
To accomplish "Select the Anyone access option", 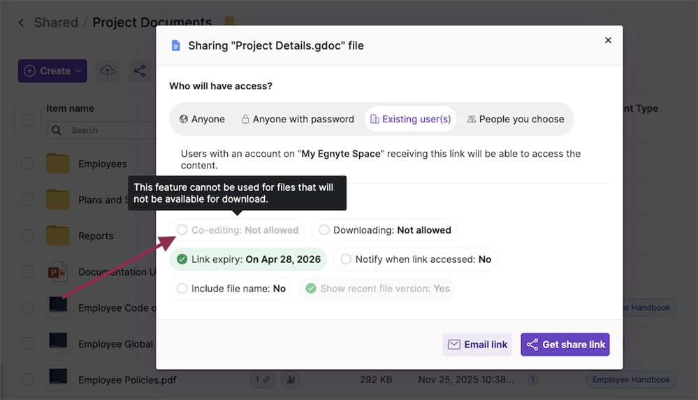I will click(x=202, y=119).
